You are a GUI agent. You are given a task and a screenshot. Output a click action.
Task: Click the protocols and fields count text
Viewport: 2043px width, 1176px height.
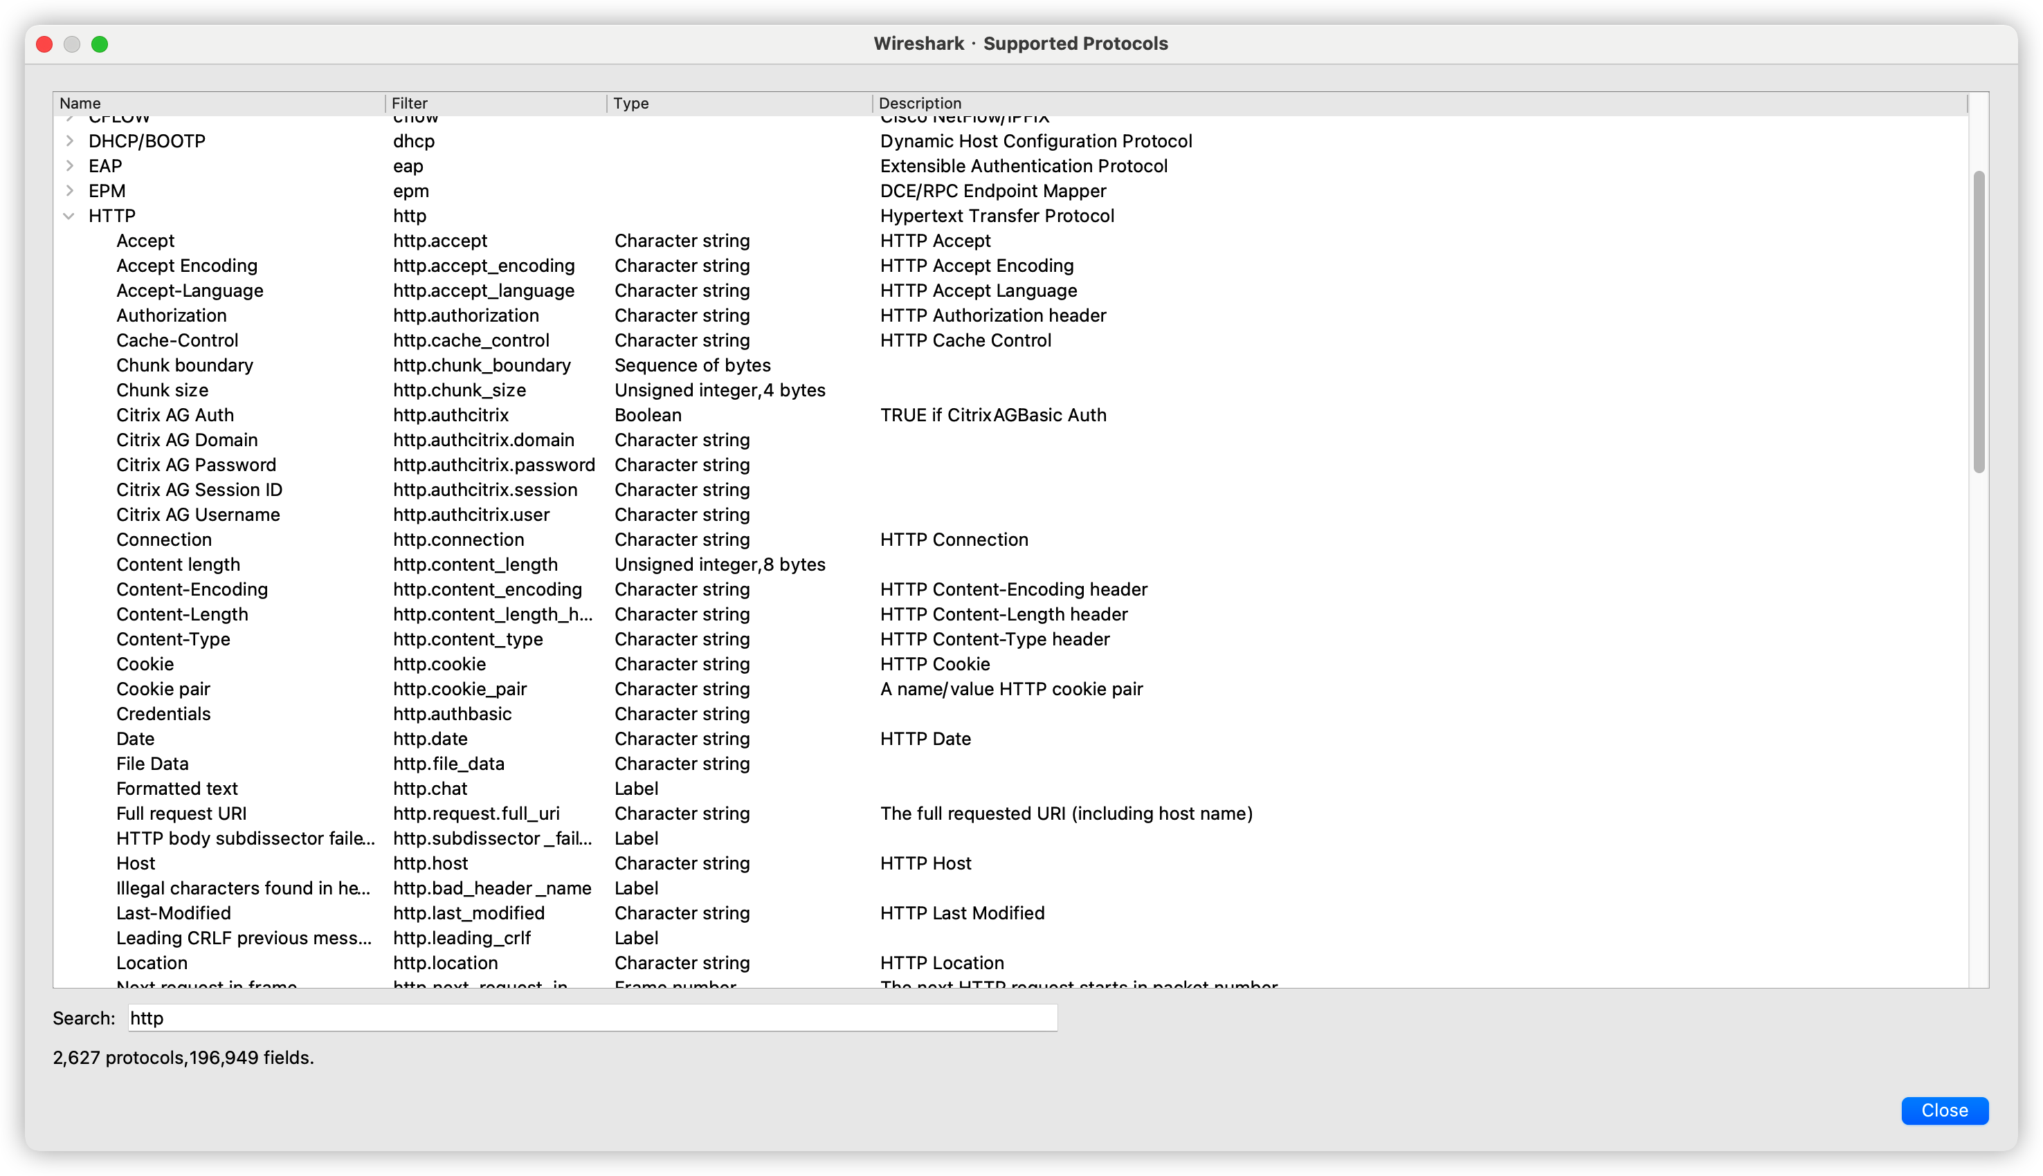[x=183, y=1058]
